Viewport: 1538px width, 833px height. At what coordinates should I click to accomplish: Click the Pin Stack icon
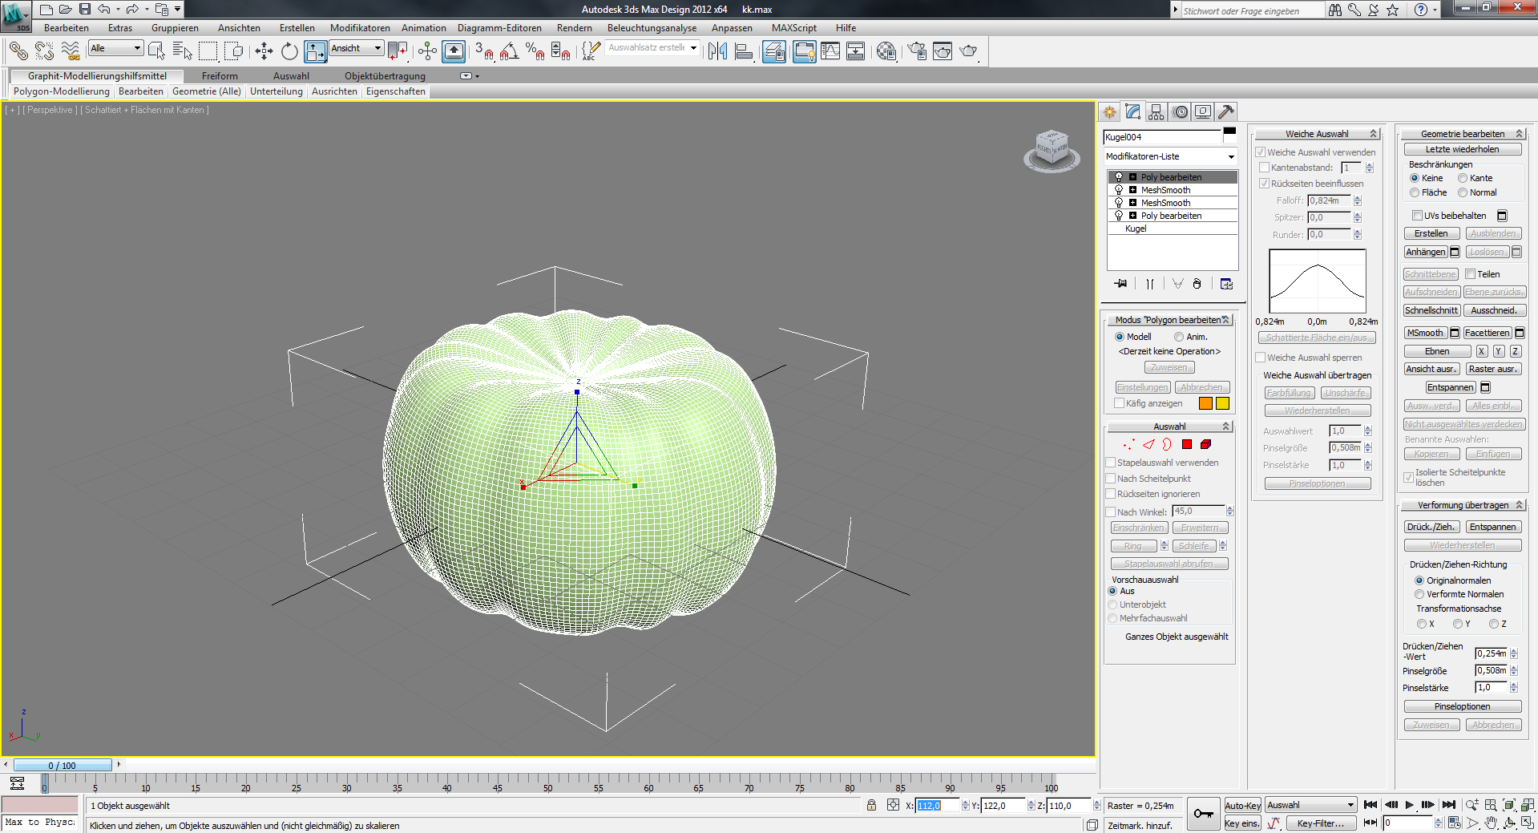click(1120, 284)
